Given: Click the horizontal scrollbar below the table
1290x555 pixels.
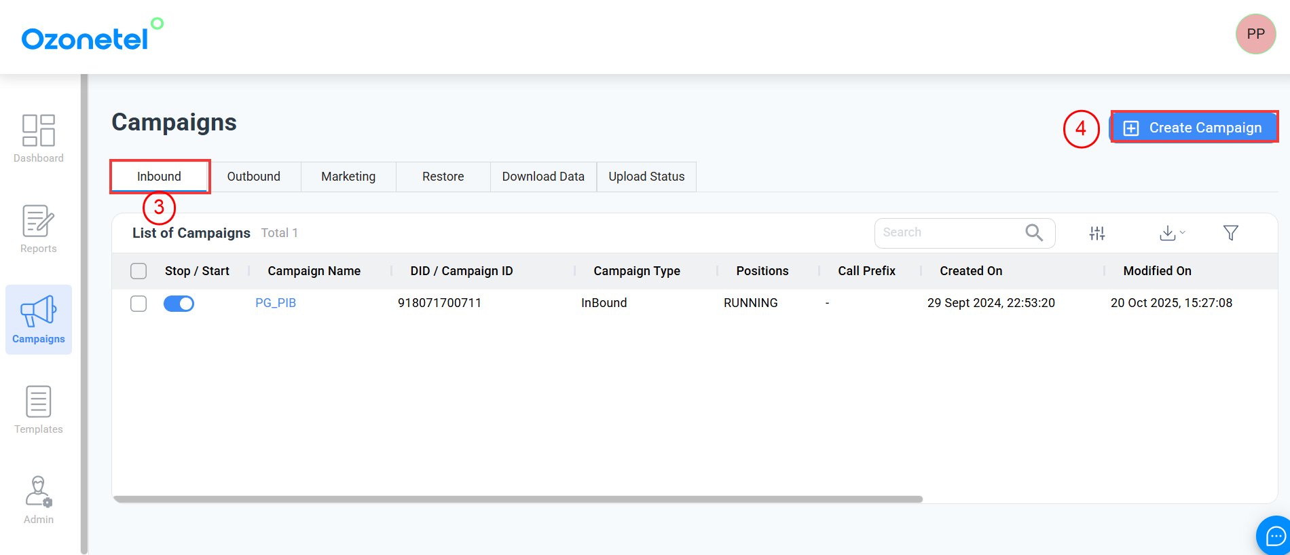Looking at the screenshot, I should pyautogui.click(x=517, y=499).
